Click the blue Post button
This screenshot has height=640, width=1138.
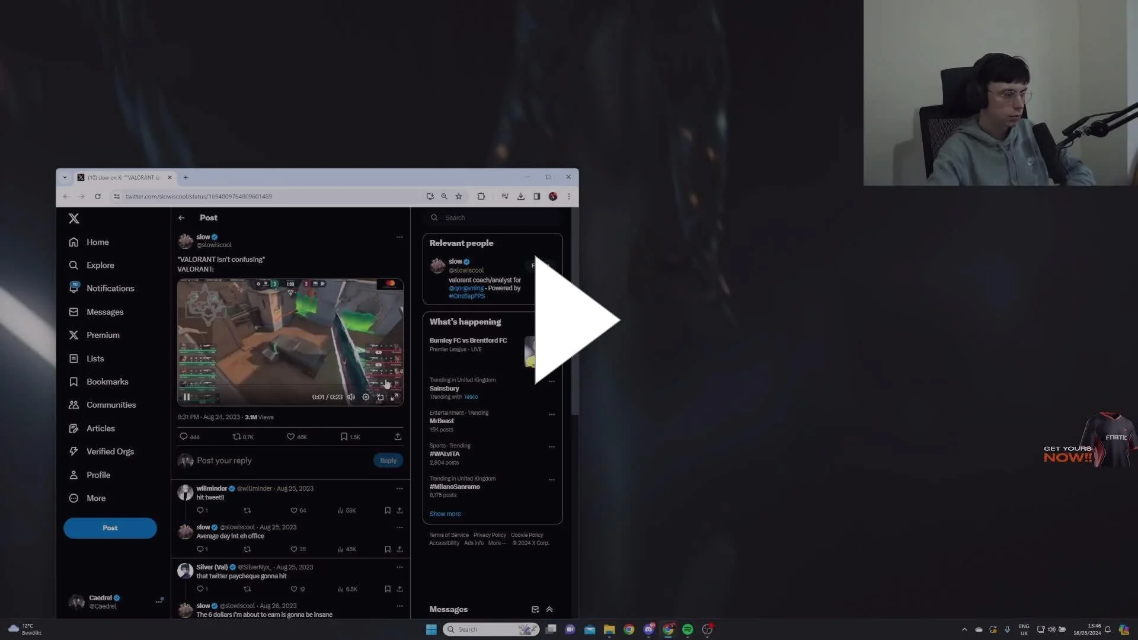110,528
